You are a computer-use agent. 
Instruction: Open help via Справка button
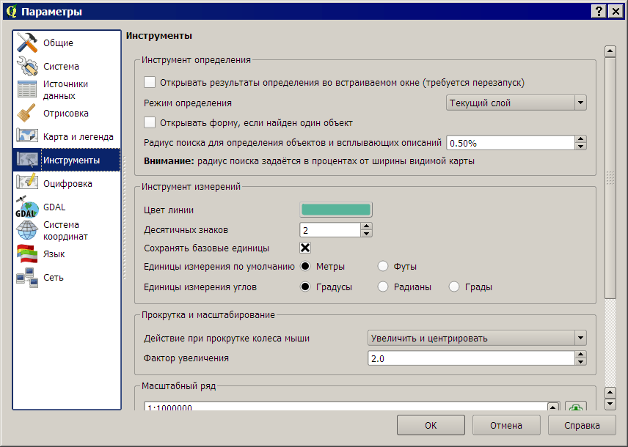pos(581,424)
